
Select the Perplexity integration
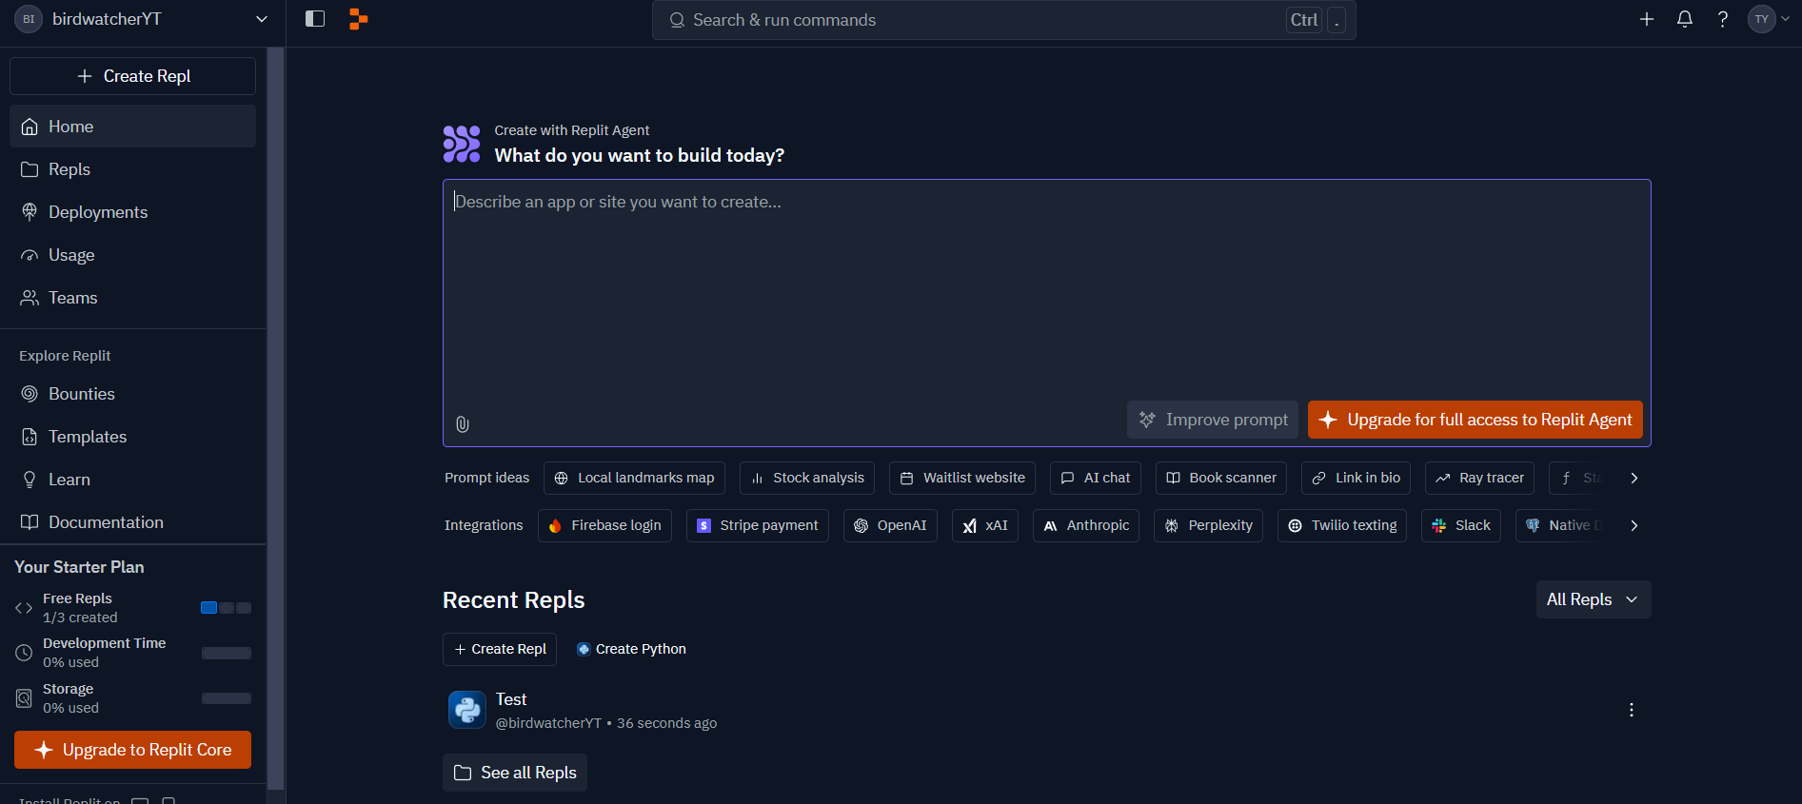(1209, 525)
